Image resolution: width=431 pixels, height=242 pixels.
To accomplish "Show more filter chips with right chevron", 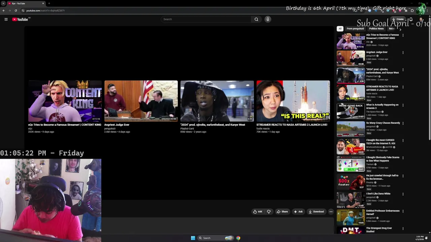I will [400, 30].
